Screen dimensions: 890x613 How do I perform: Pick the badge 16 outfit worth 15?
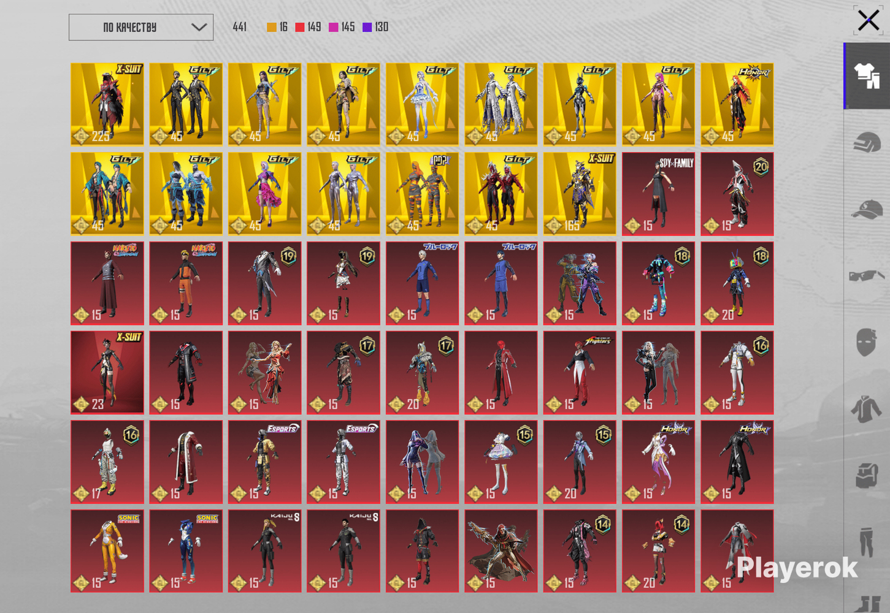coord(737,373)
